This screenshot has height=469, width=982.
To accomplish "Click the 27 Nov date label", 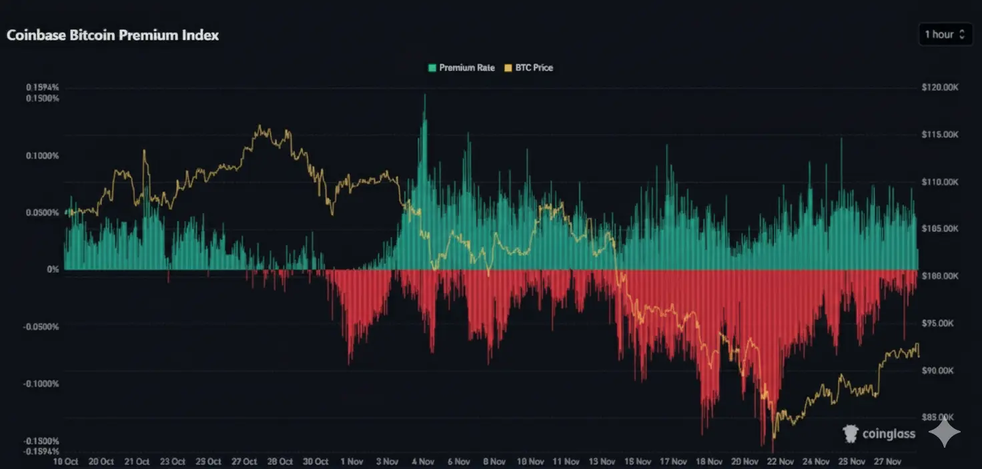I will [887, 462].
